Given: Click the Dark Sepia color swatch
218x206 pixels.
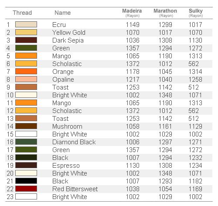Looking at the screenshot, I should pos(26,40).
